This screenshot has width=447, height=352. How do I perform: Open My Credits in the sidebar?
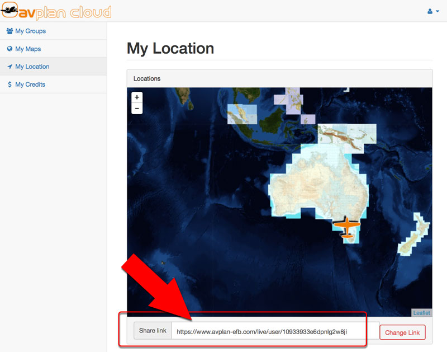tap(53, 85)
